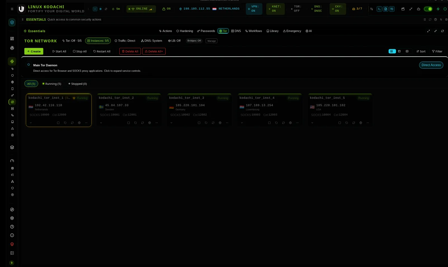Select the DNS tab

pyautogui.click(x=236, y=31)
